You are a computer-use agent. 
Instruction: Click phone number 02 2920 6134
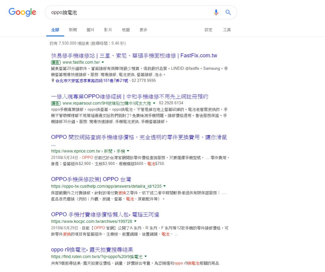click(x=171, y=103)
